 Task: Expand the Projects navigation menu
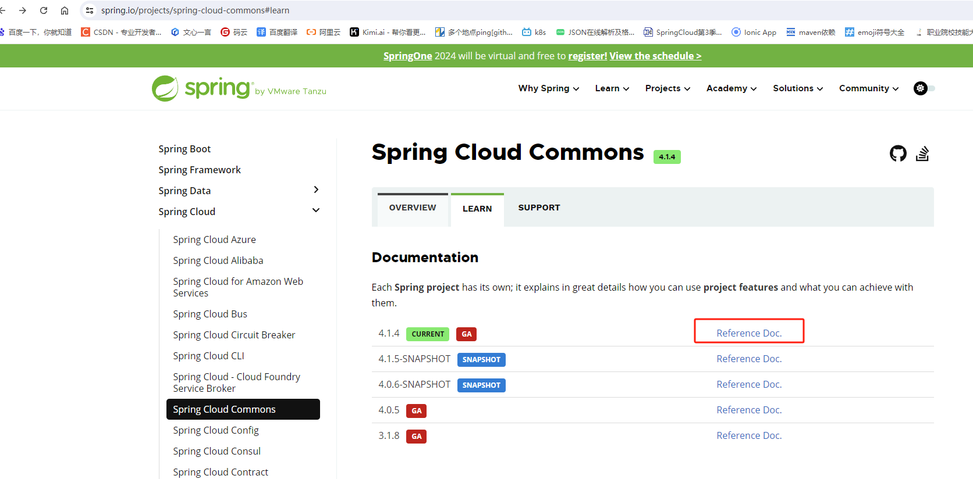(667, 88)
